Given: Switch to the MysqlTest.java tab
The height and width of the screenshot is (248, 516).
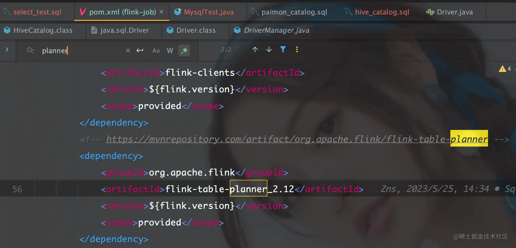Looking at the screenshot, I should [x=209, y=12].
